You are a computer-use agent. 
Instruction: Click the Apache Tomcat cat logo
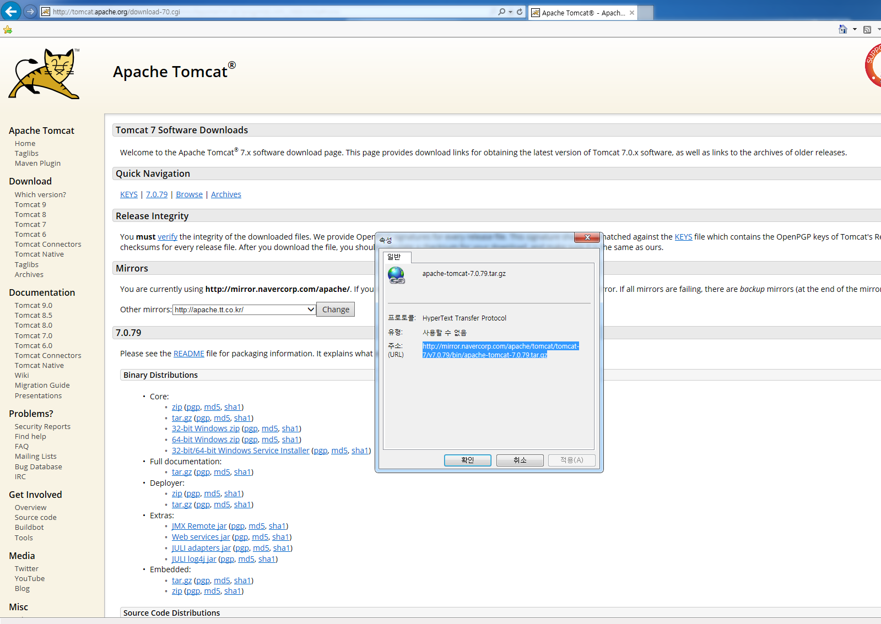click(44, 74)
